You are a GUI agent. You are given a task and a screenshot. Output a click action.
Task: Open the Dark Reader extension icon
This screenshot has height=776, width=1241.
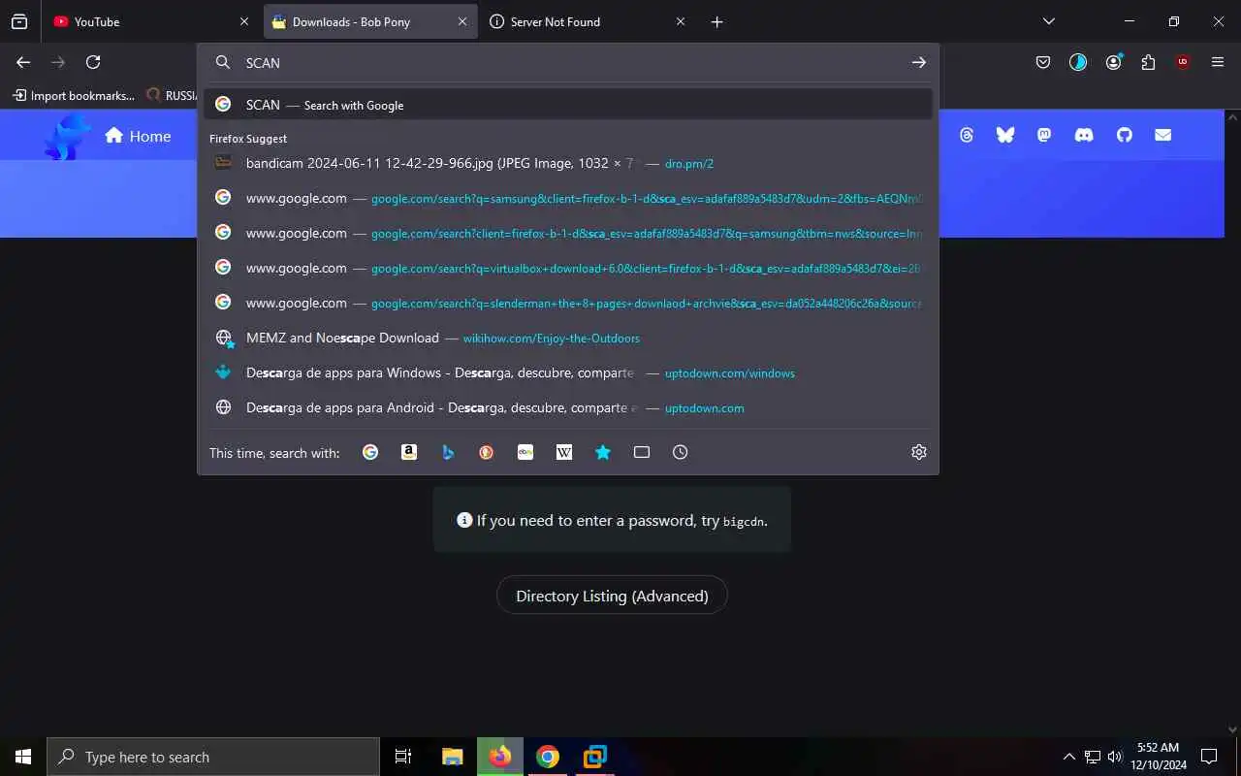pyautogui.click(x=1078, y=62)
